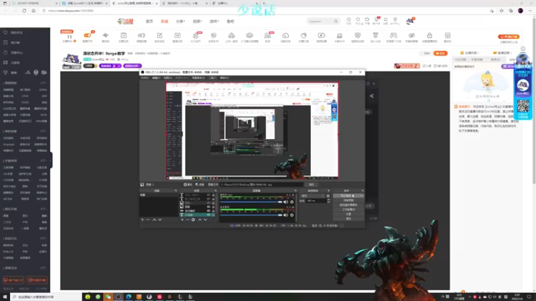Click the user avatar in Douyu header
This screenshot has width=536, height=301.
click(410, 21)
